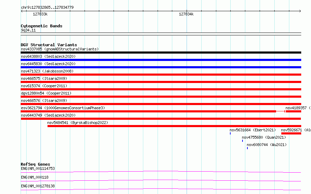The width and height of the screenshot is (311, 194).
Task: Click the blue bar under nsv6445830
Action: 161,67
